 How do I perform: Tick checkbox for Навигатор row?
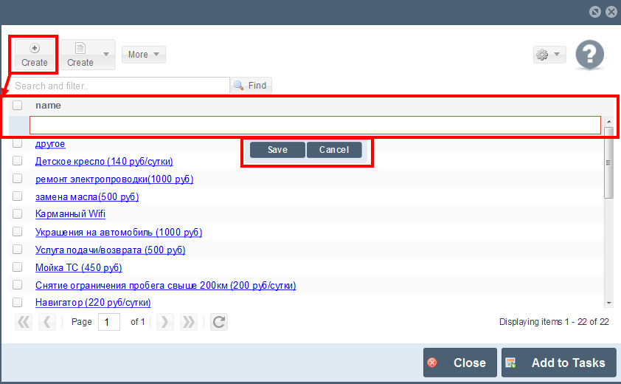[x=18, y=302]
